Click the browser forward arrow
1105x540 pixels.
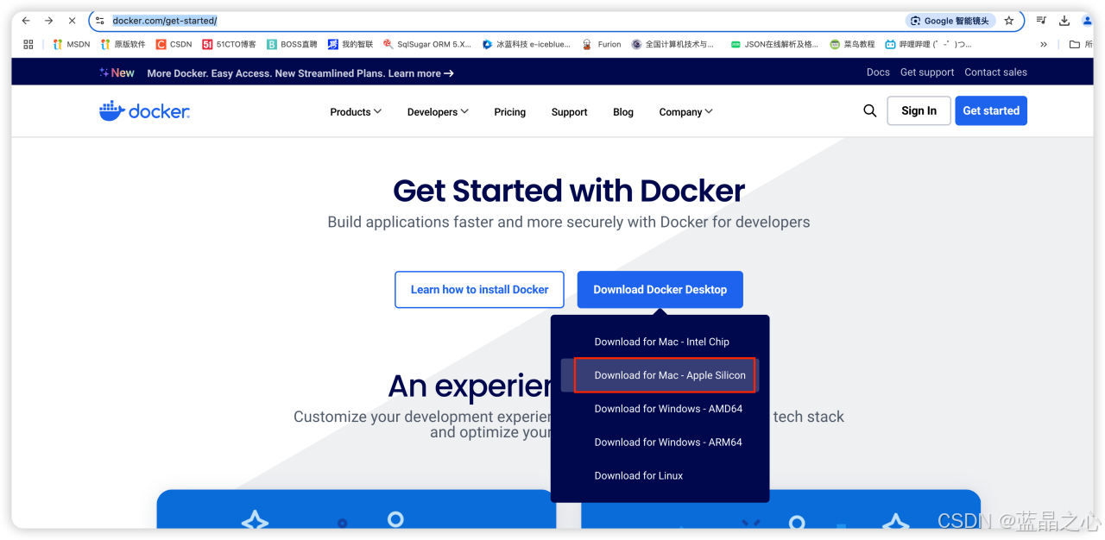pos(49,21)
